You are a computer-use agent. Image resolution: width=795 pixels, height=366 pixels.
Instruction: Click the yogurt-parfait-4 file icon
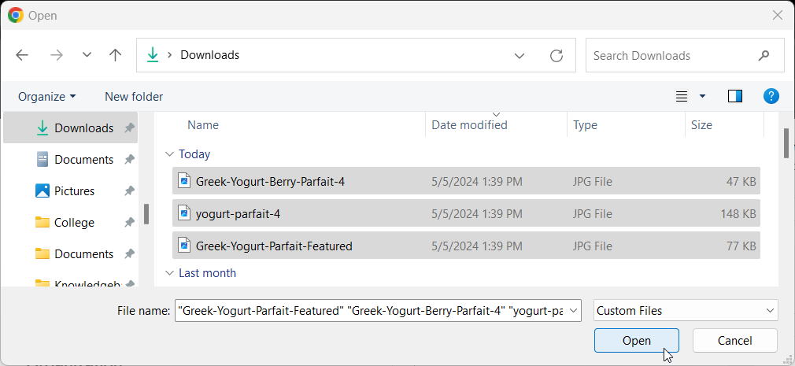184,213
